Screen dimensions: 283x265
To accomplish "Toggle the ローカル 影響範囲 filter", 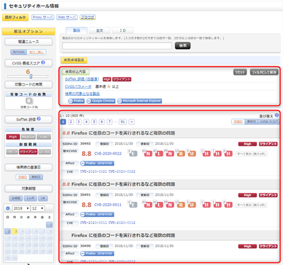I will (45, 152).
